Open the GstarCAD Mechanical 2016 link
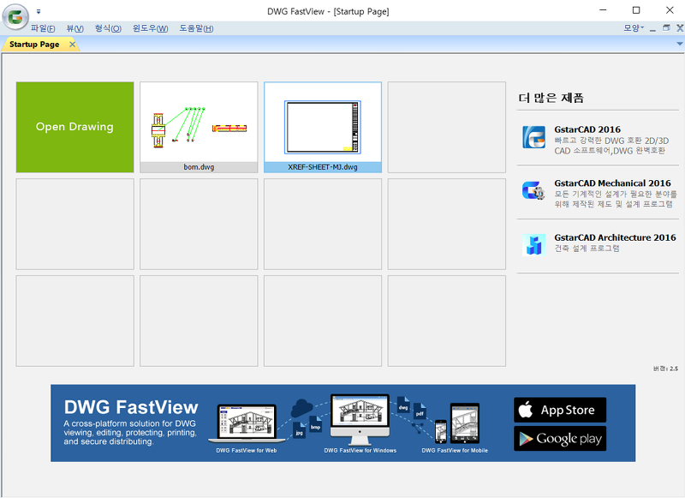Viewport: 685px width, 498px height. [x=612, y=183]
